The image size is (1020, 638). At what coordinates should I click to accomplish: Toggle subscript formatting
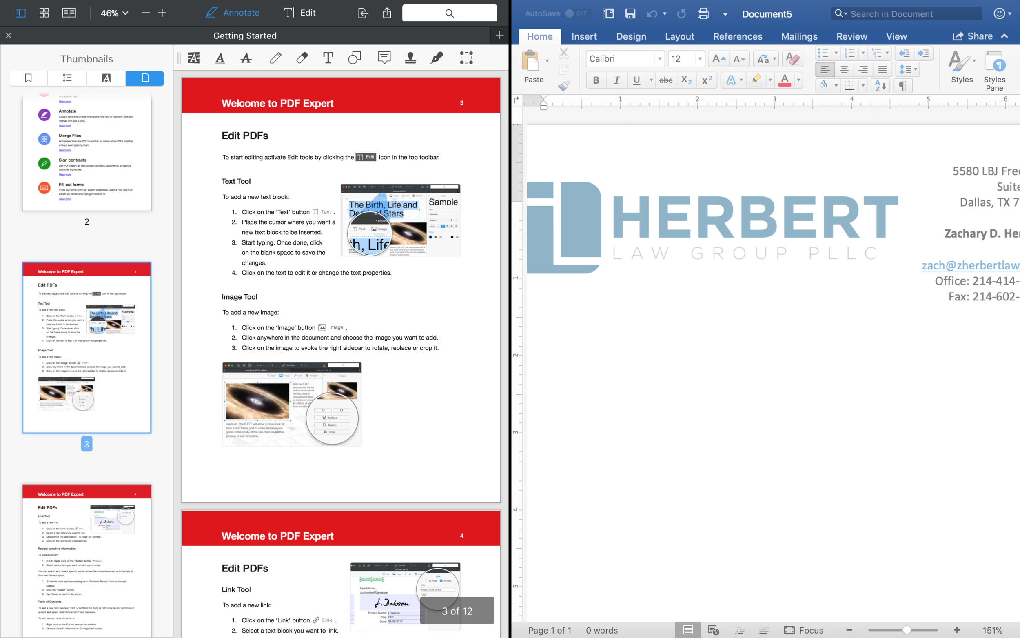click(x=687, y=80)
